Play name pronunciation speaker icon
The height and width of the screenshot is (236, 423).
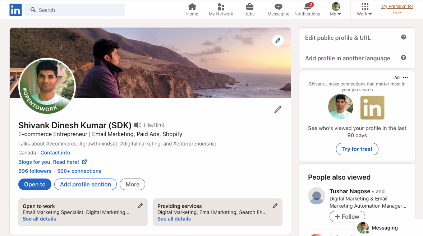138,125
